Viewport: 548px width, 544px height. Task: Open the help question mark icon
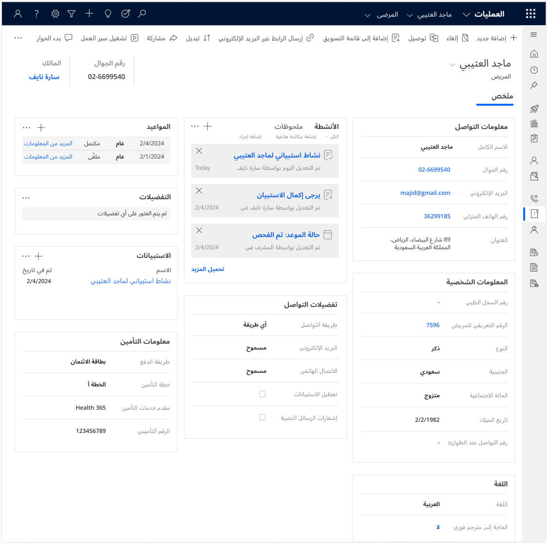[x=36, y=14]
